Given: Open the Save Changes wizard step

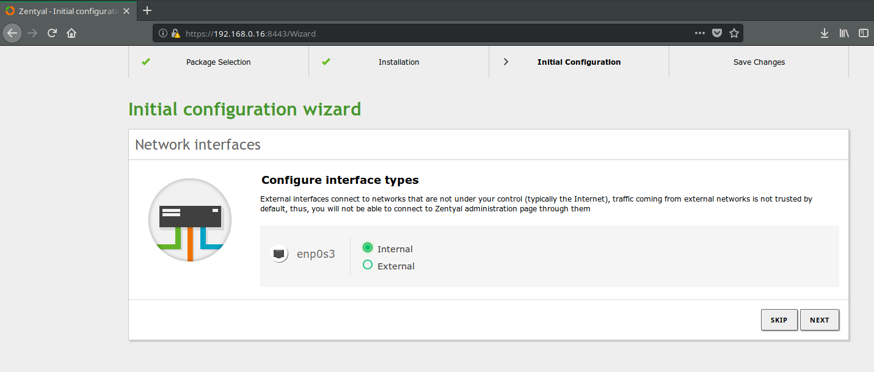Looking at the screenshot, I should [x=759, y=62].
